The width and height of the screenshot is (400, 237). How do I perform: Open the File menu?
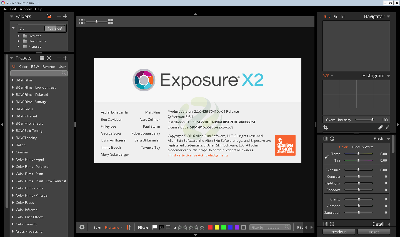4,9
